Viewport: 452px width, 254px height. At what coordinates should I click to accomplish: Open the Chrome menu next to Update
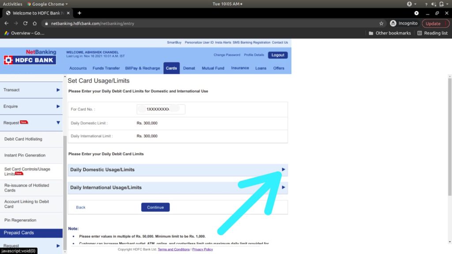446,23
